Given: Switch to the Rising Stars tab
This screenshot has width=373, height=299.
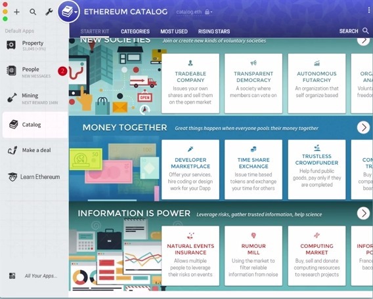Looking at the screenshot, I should coord(214,31).
